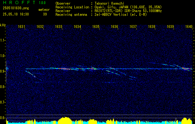Click time marker 1632

[40, 27]
